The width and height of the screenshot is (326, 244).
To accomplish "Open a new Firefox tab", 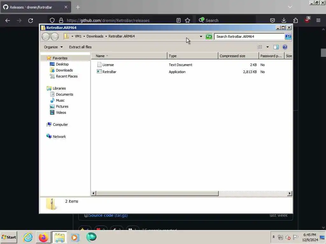I will (x=78, y=7).
